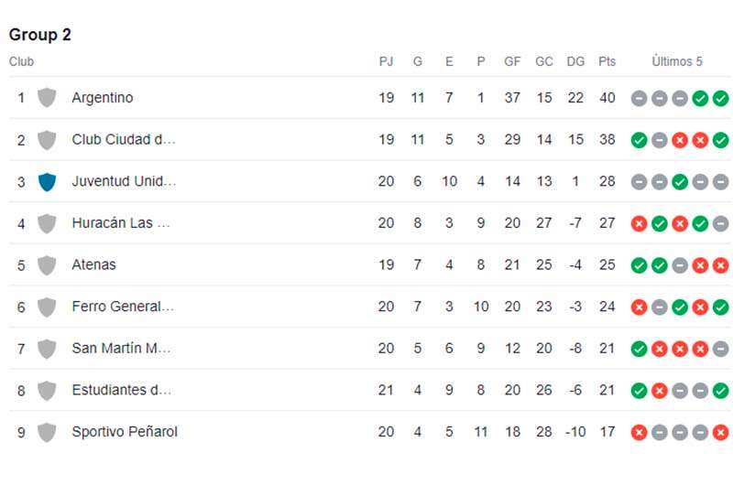The height and width of the screenshot is (485, 733).
Task: Click Sportivo Peñarol's latest loss red icon
Action: (x=720, y=433)
